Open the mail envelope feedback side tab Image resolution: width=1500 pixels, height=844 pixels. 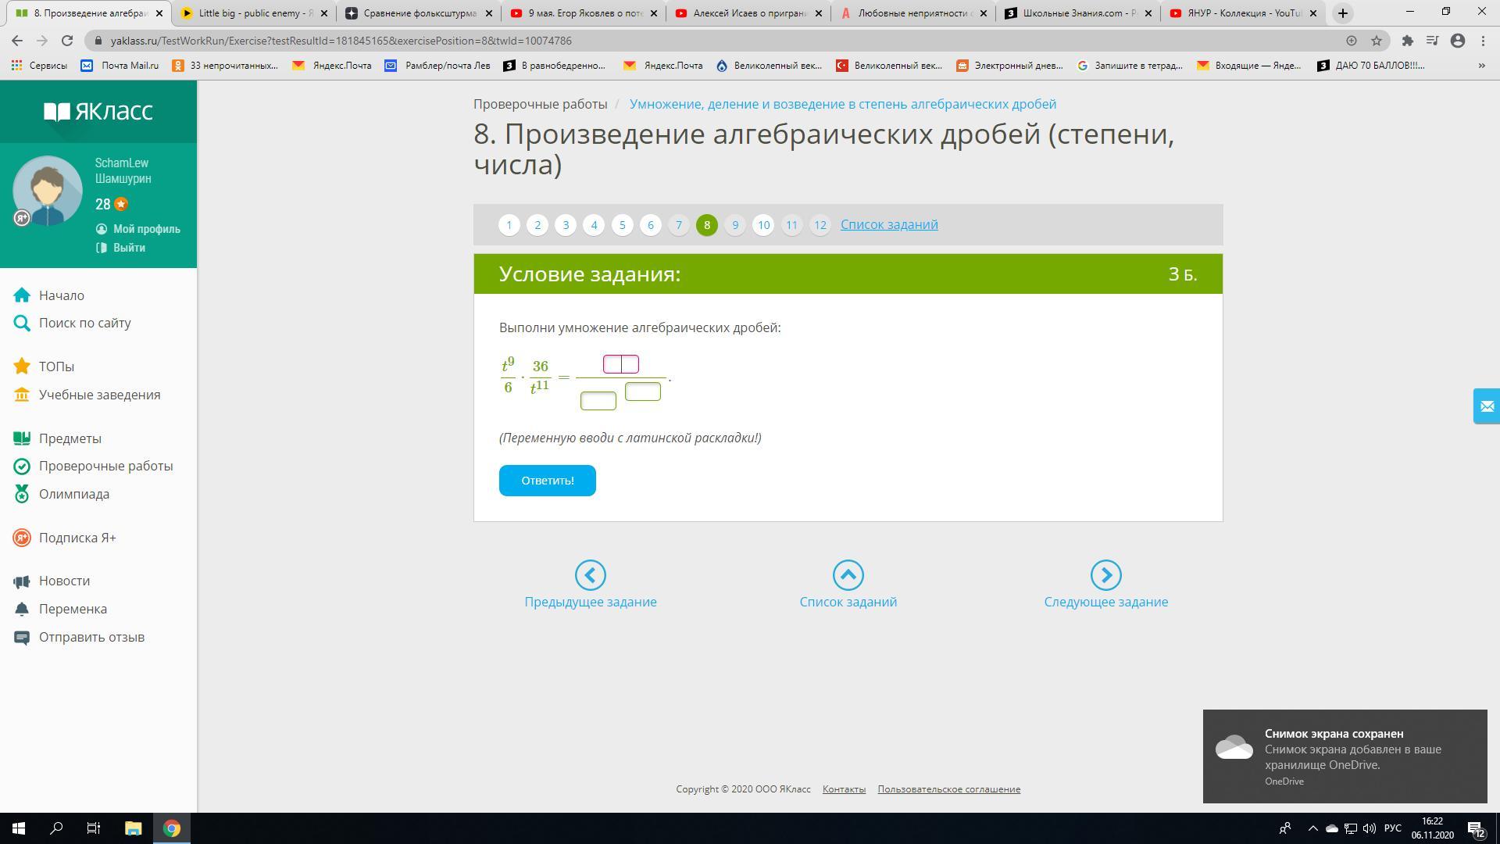click(1486, 406)
